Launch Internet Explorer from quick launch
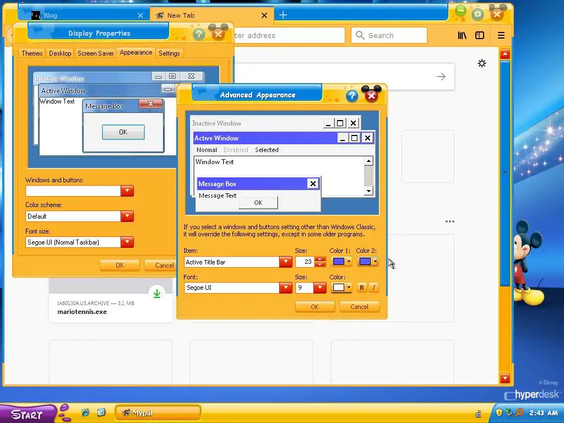The image size is (564, 423). [x=85, y=413]
